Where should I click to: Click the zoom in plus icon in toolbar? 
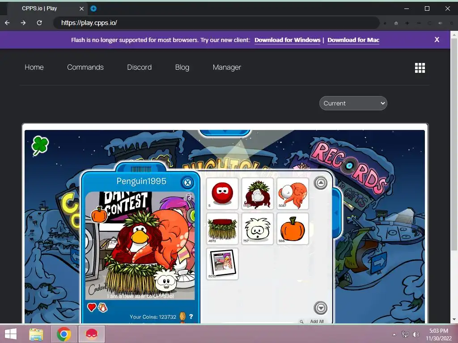pyautogui.click(x=407, y=23)
